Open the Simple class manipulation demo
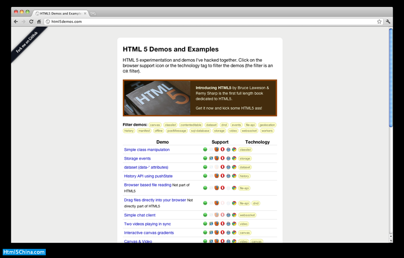The height and width of the screenshot is (258, 404). pyautogui.click(x=147, y=149)
